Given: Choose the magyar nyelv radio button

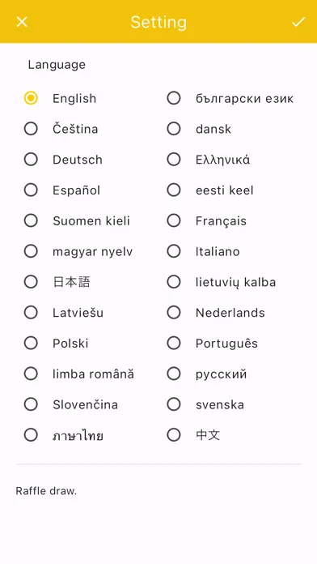Looking at the screenshot, I should [31, 251].
